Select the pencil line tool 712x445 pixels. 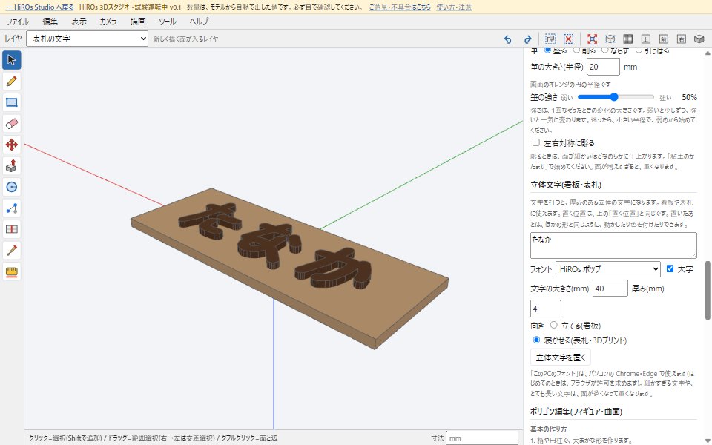point(12,82)
